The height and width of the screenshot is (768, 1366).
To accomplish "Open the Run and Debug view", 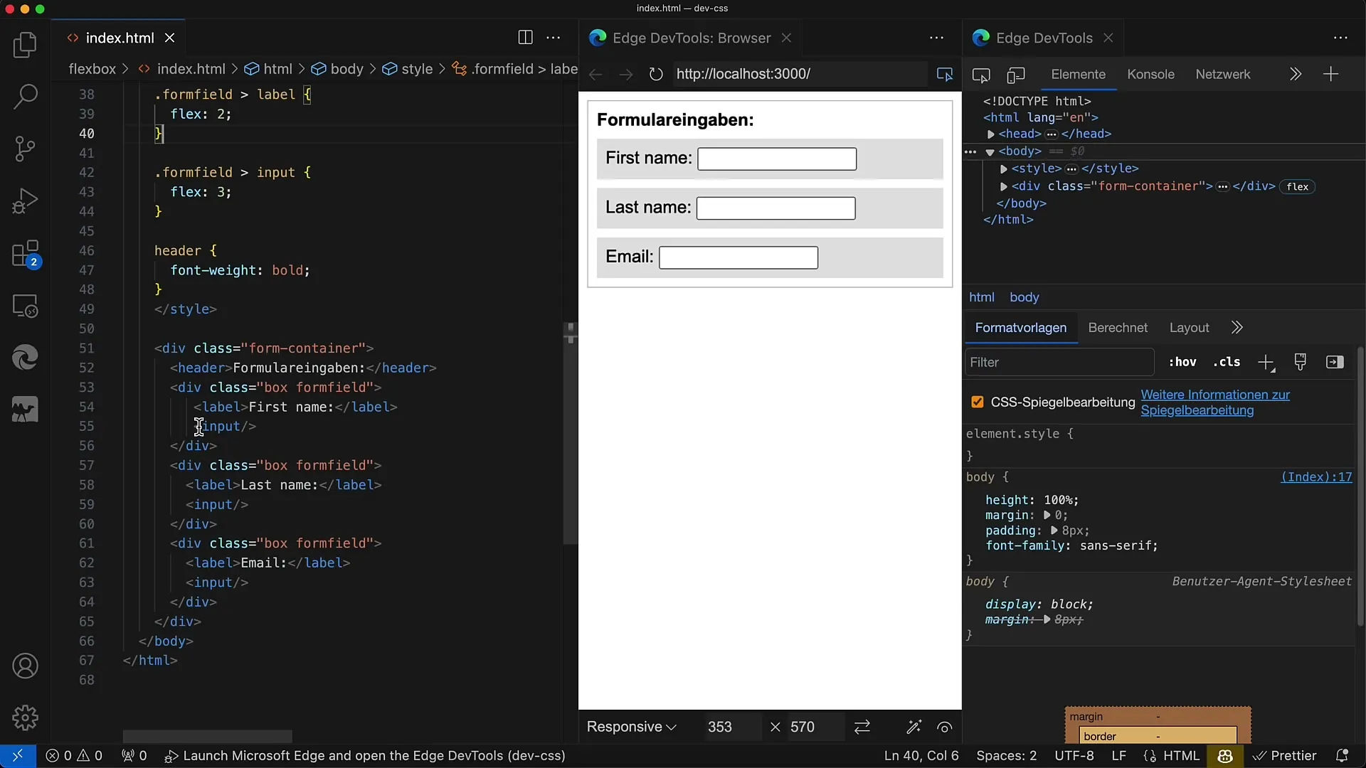I will tap(25, 201).
